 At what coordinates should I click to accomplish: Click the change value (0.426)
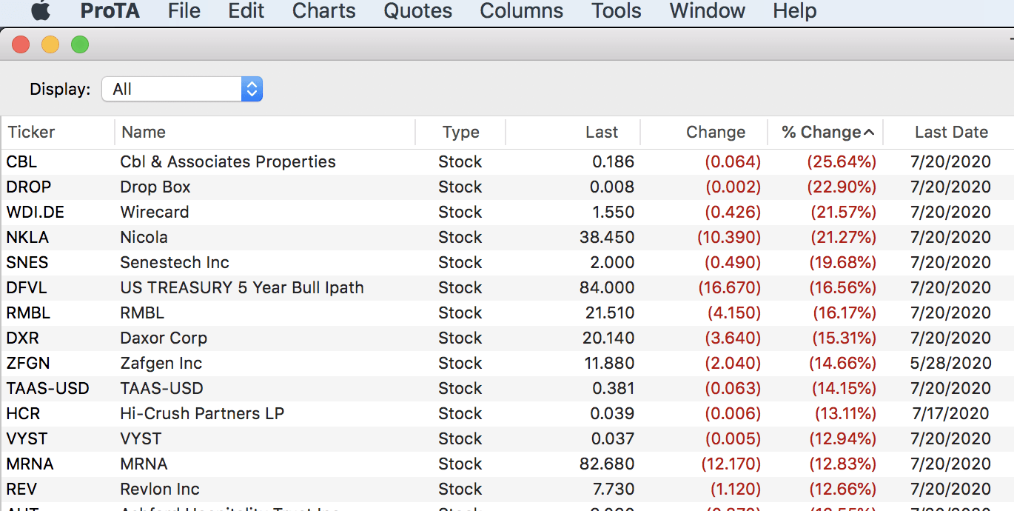733,212
